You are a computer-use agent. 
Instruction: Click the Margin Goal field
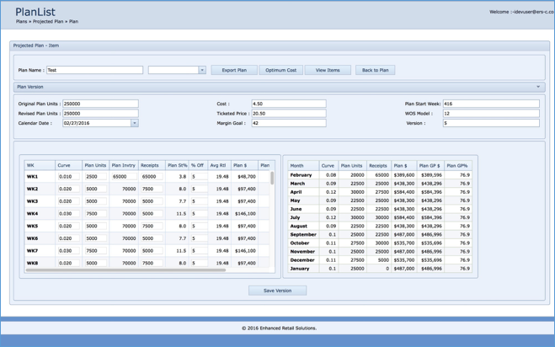tap(288, 123)
